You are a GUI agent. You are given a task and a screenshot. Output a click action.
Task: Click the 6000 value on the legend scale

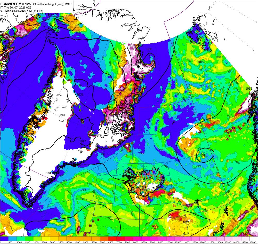click(102, 242)
